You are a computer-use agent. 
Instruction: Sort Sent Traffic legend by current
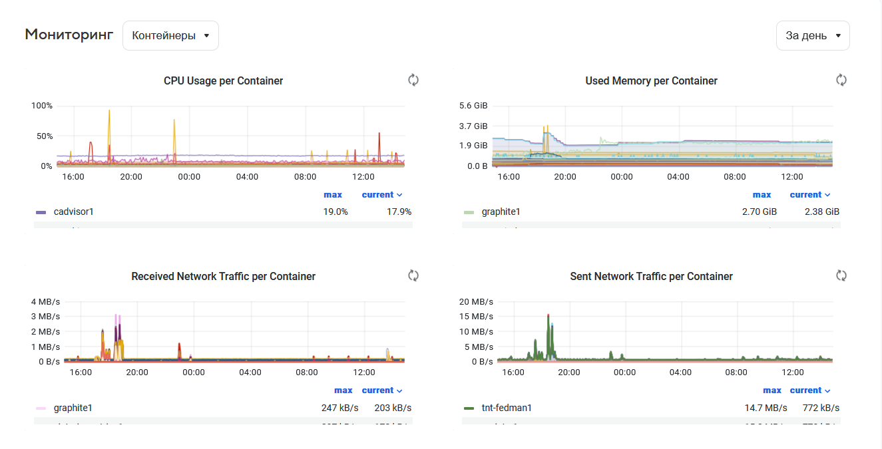tap(809, 390)
